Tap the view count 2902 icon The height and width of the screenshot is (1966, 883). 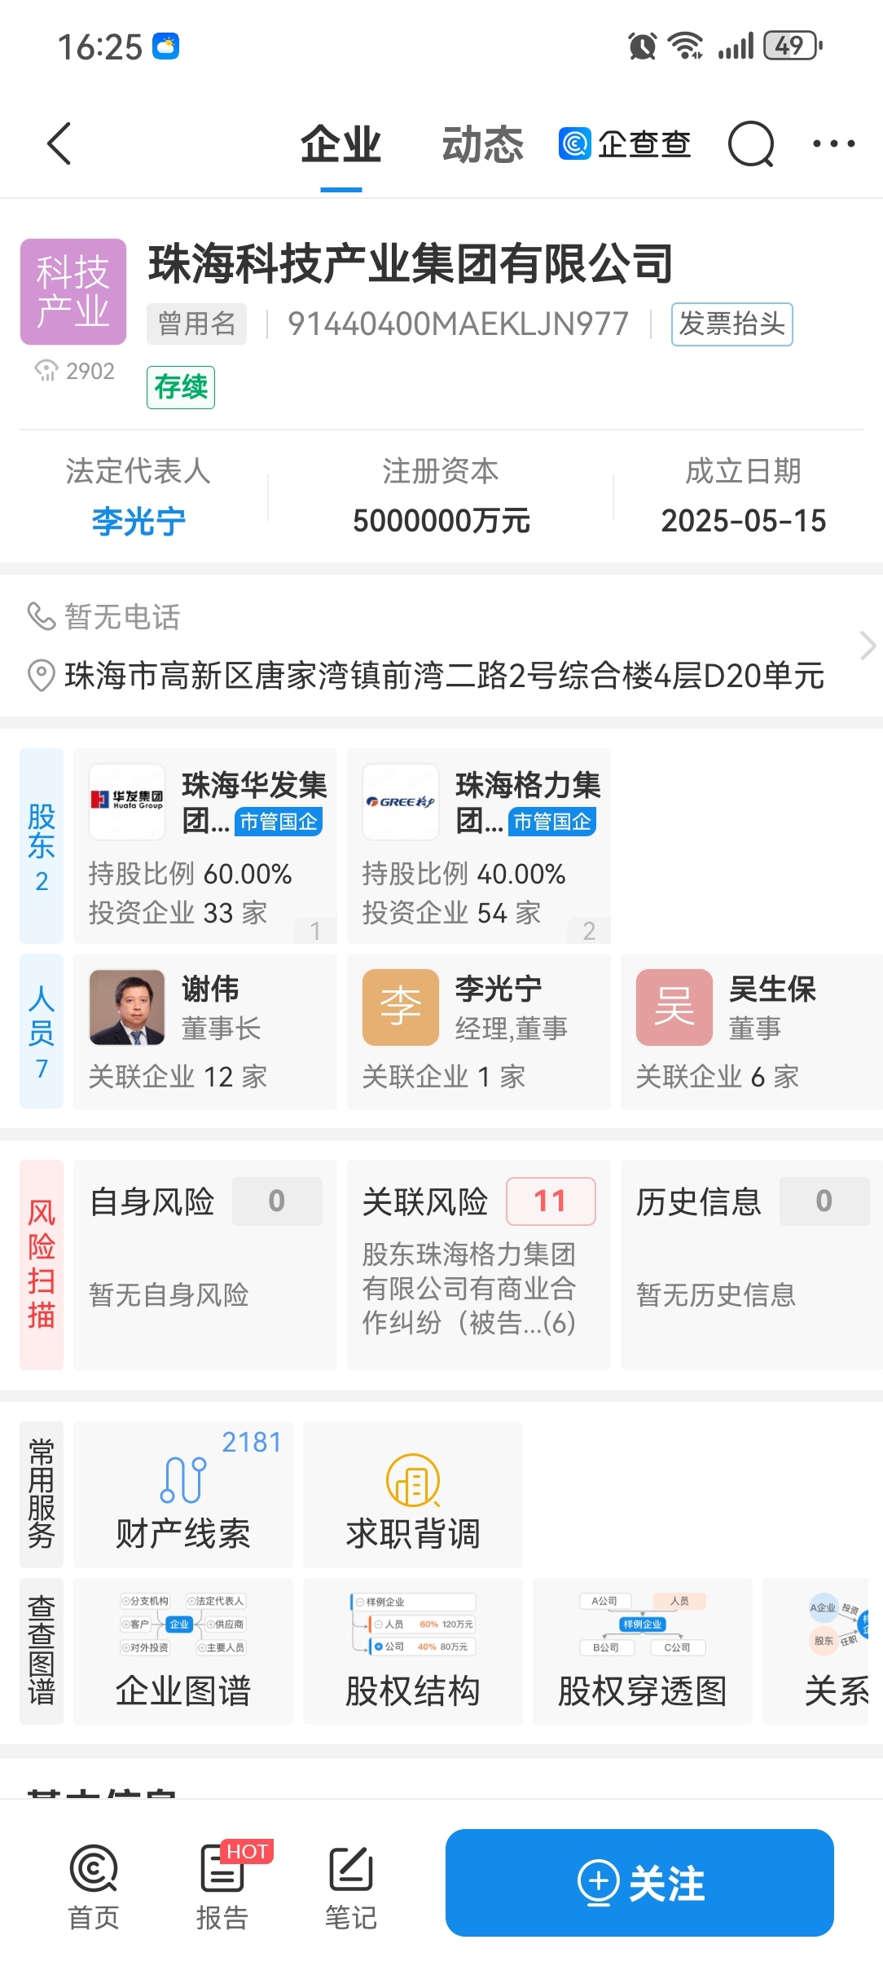[x=46, y=371]
